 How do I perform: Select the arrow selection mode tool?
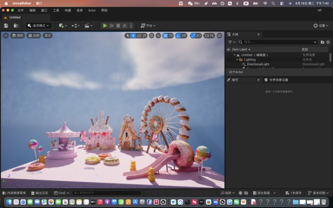pos(127,36)
